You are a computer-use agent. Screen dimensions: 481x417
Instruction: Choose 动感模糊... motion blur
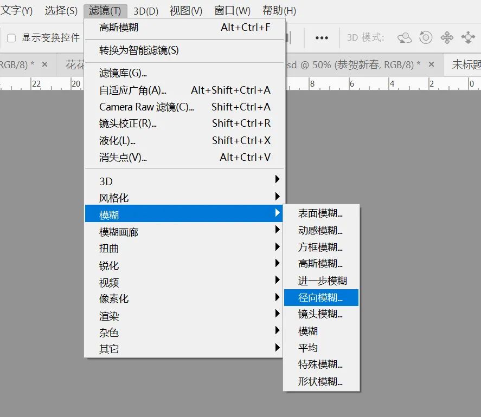click(x=321, y=230)
